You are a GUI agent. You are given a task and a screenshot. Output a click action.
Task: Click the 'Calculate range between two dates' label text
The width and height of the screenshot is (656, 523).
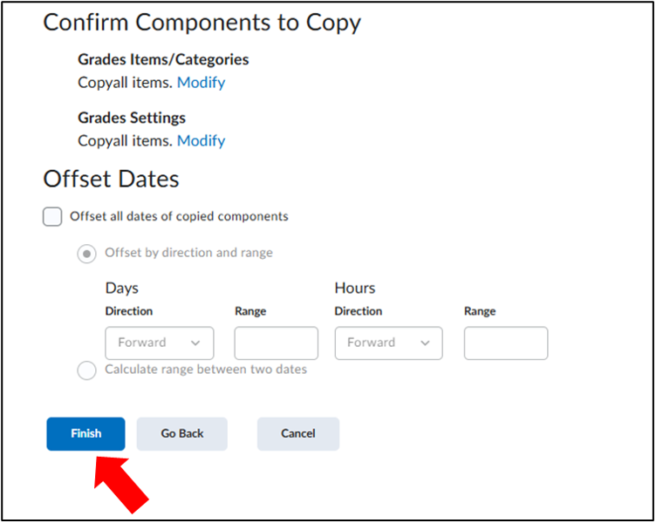pos(206,370)
